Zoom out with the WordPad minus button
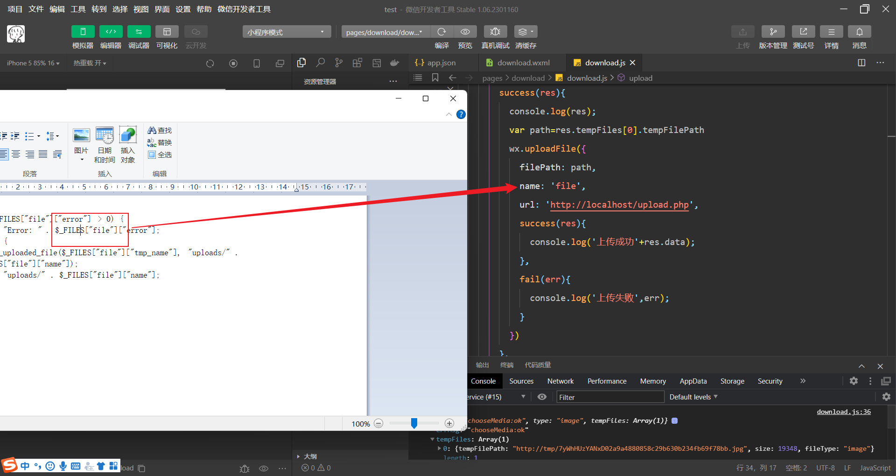 point(378,423)
